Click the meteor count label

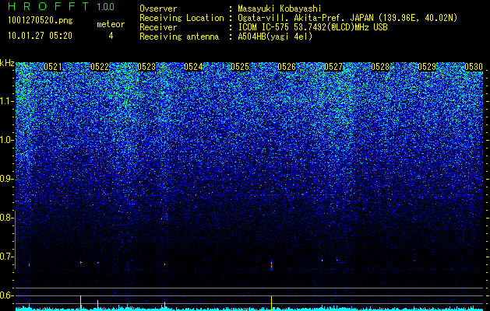pyautogui.click(x=111, y=24)
